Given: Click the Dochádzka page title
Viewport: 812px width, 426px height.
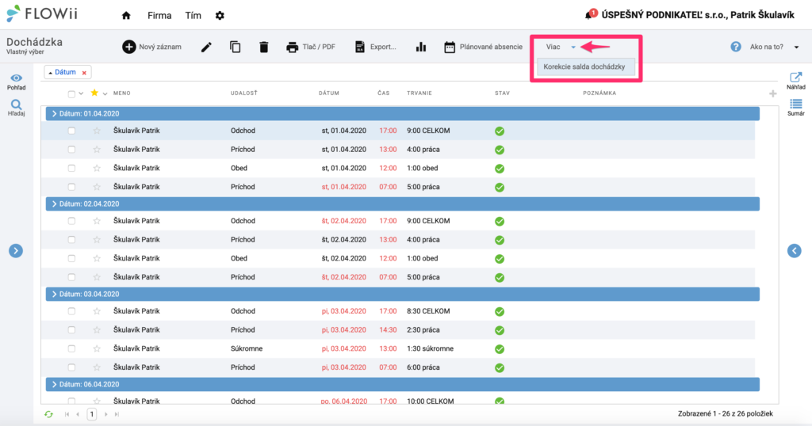Looking at the screenshot, I should coord(34,43).
